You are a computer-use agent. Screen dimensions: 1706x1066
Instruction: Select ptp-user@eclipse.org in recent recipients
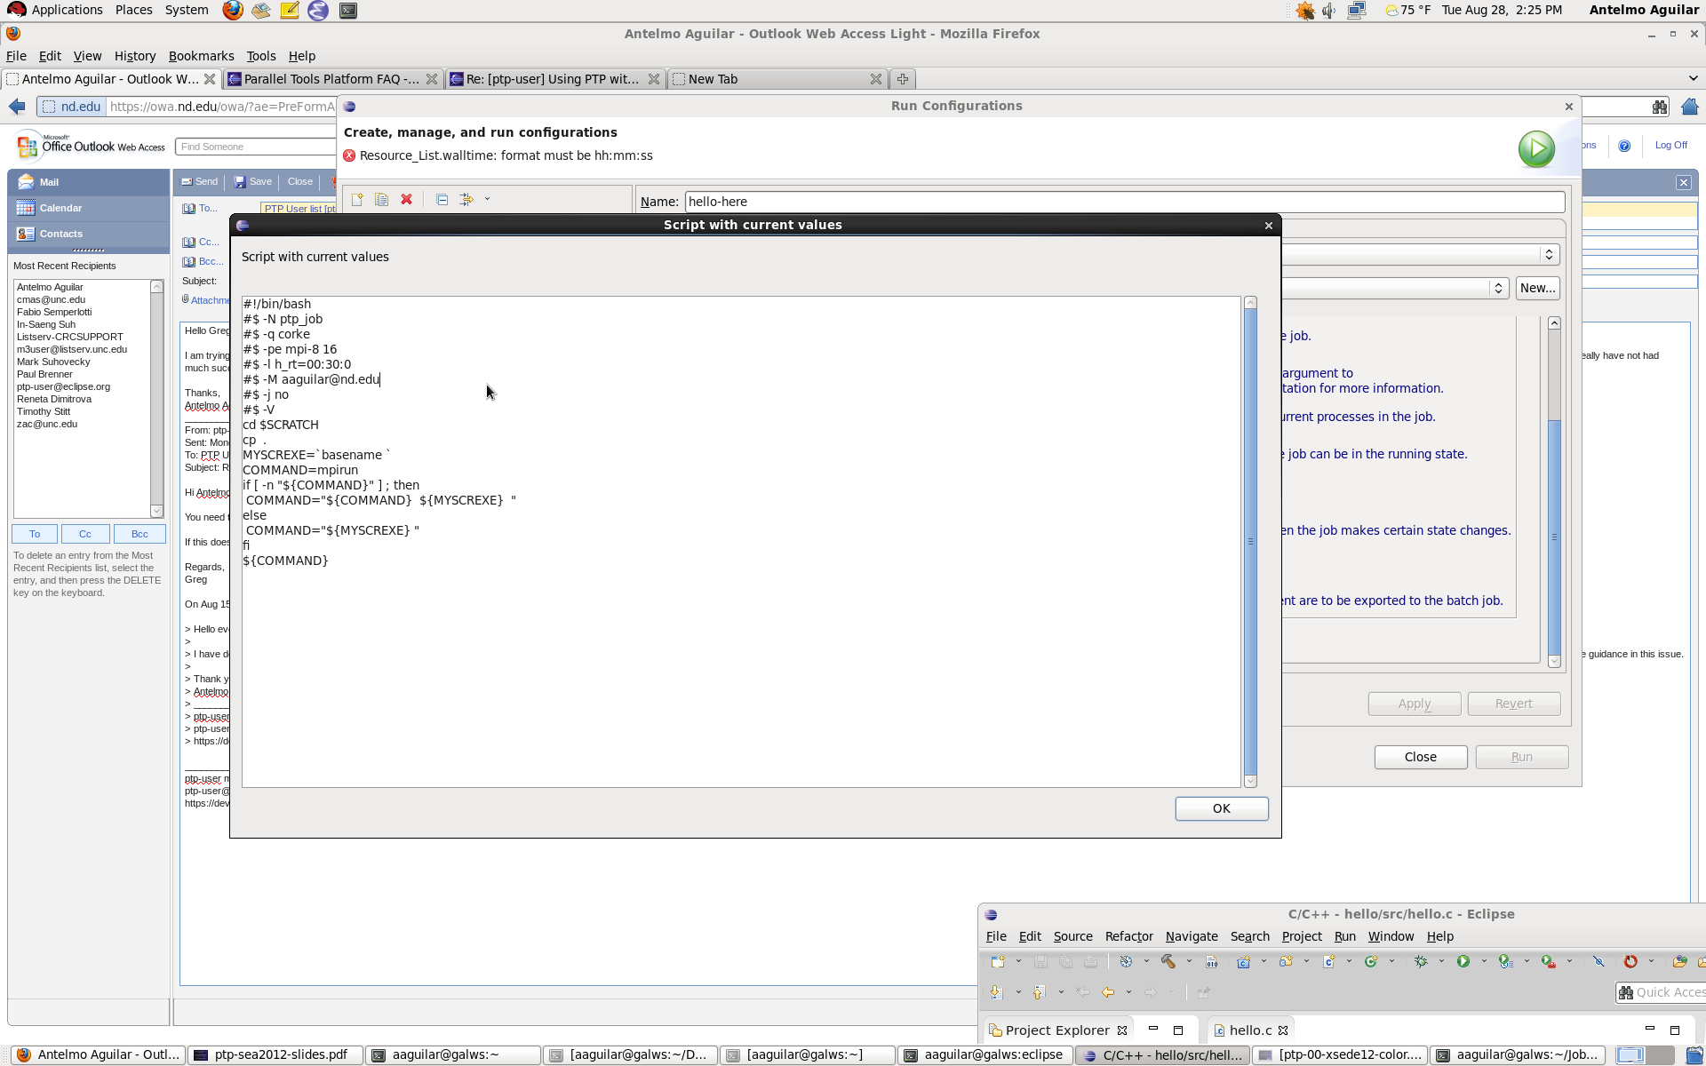pos(63,386)
